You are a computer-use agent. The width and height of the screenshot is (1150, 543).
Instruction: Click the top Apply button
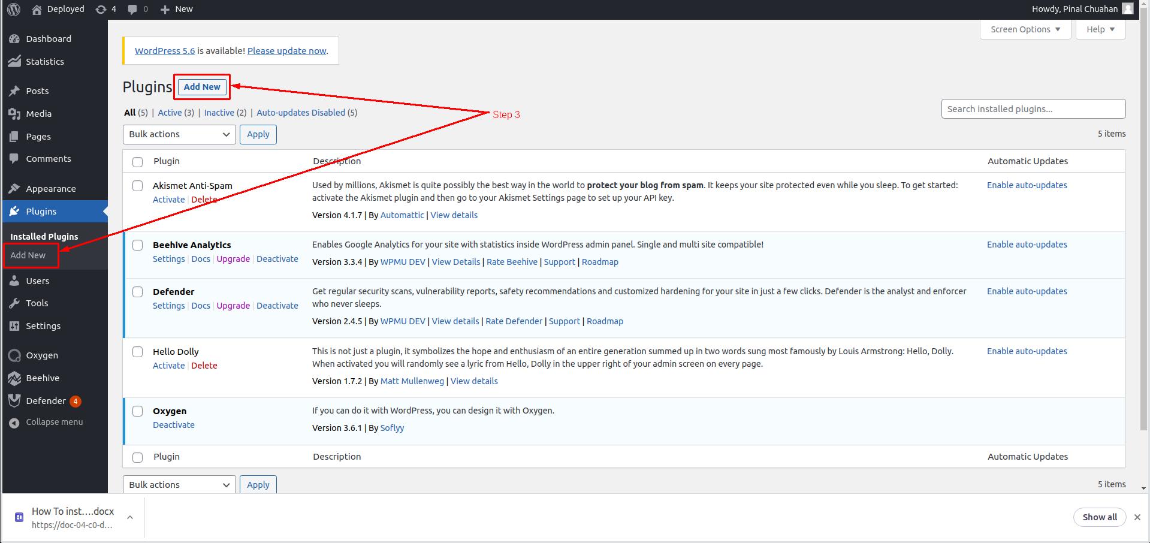258,134
